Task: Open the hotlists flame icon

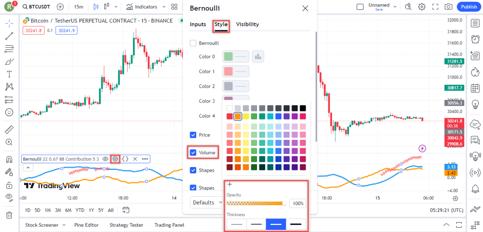Action: click(475, 72)
